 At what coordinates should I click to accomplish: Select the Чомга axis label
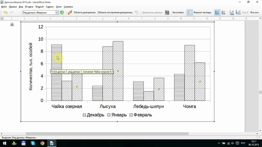coord(190,106)
